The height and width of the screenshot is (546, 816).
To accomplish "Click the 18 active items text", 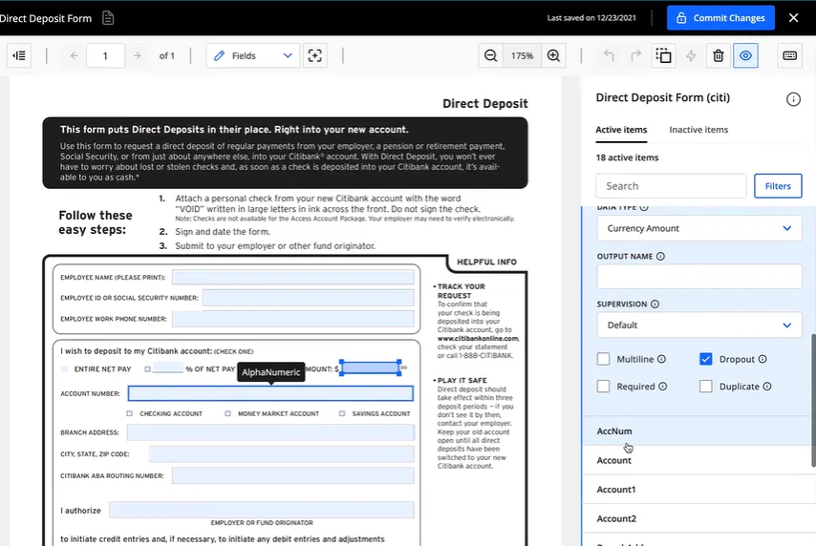I will point(627,157).
